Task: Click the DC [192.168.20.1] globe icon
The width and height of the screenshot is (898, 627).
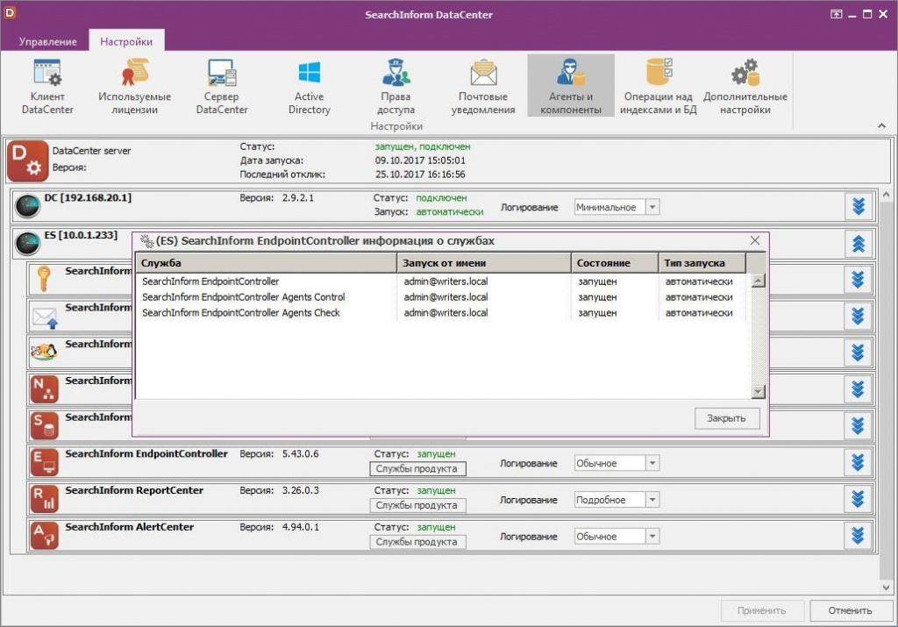Action: [27, 206]
